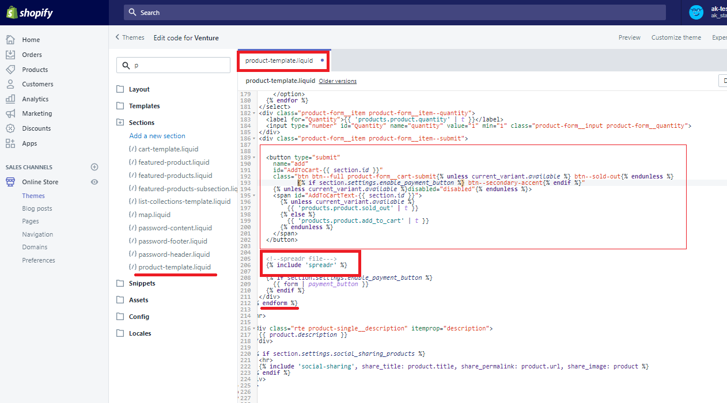Expand the Locales folder
This screenshot has width=727, height=403.
tap(120, 333)
